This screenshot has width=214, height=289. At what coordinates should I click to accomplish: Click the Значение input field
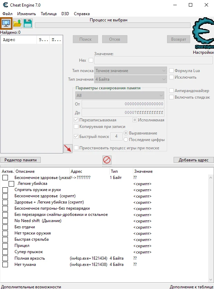point(153,60)
